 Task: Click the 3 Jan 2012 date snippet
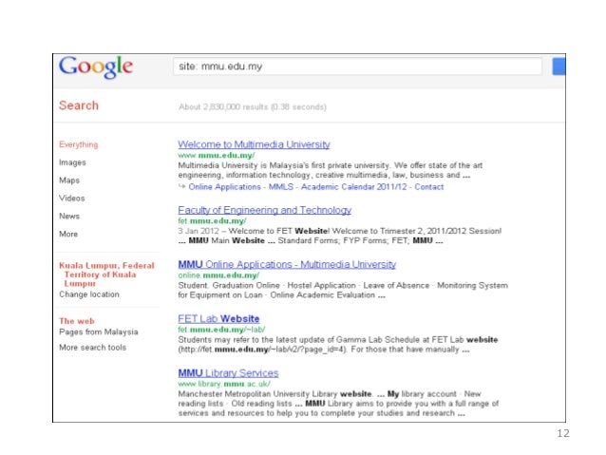pyautogui.click(x=199, y=231)
